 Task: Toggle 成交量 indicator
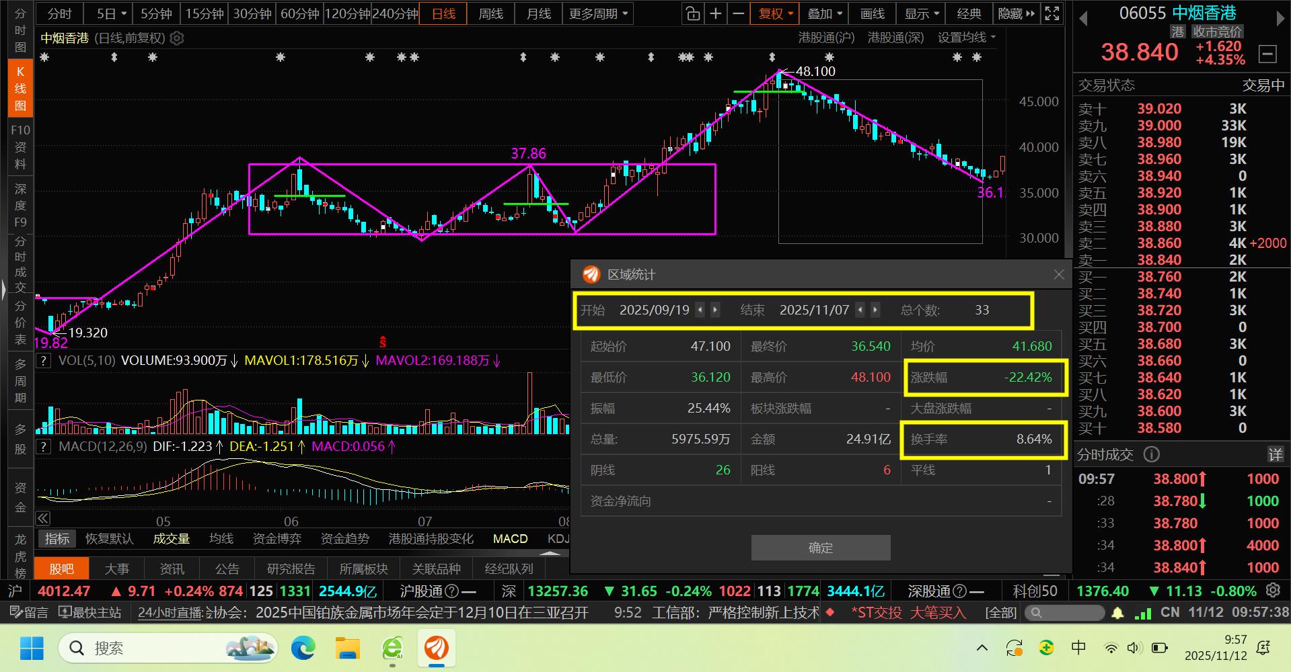click(172, 538)
